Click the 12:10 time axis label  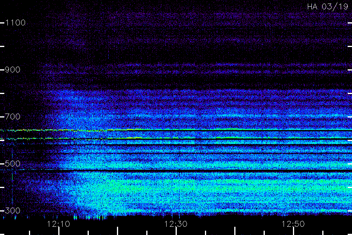(x=58, y=224)
